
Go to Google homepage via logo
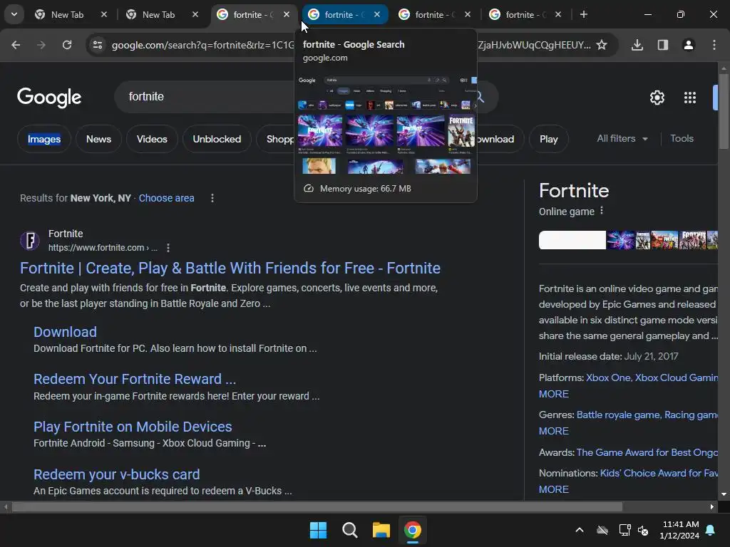pyautogui.click(x=49, y=97)
